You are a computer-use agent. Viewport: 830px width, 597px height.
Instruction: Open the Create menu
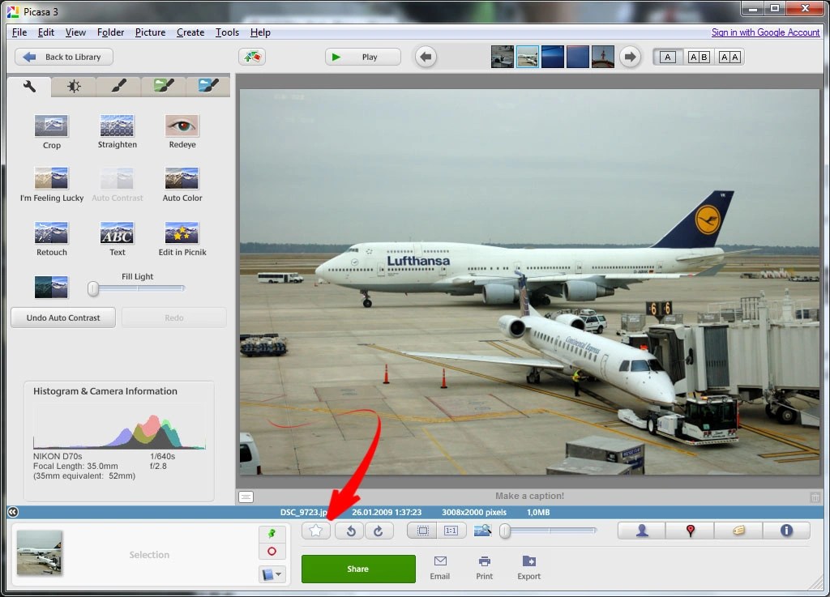(x=190, y=32)
